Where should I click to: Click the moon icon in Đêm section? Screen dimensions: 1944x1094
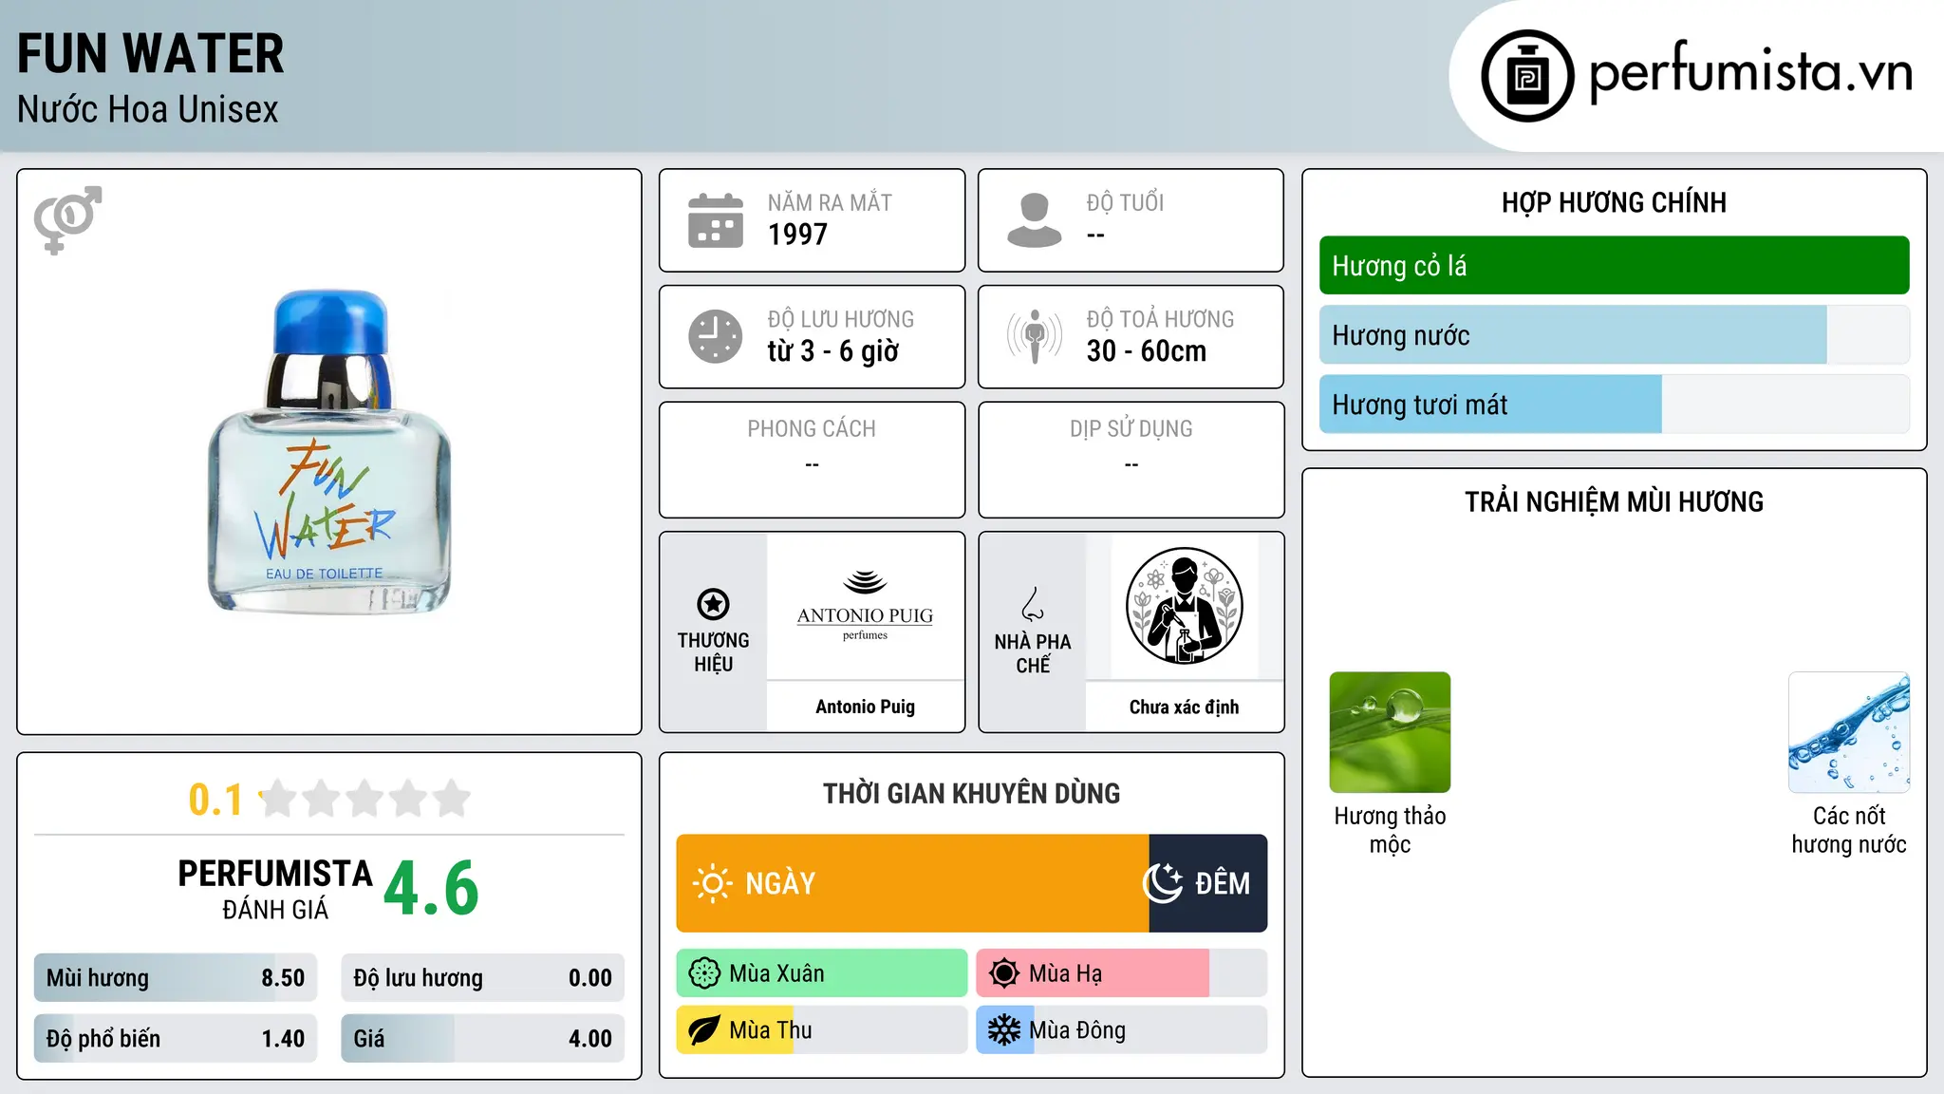point(1162,883)
